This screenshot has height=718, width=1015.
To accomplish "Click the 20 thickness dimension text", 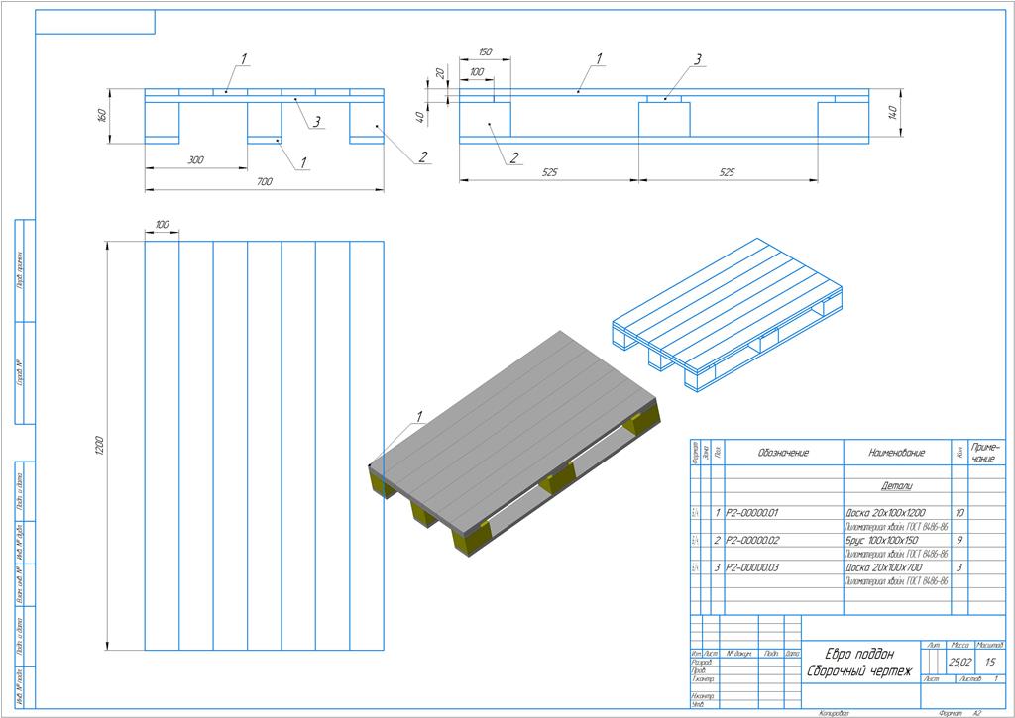I will click(x=441, y=73).
